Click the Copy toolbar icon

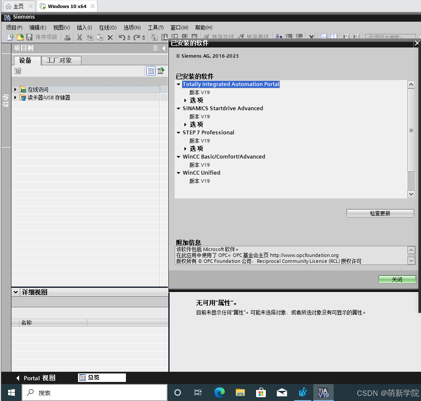coord(90,37)
